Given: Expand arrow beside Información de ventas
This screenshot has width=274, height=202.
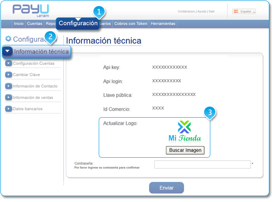Looking at the screenshot, I should (x=9, y=97).
